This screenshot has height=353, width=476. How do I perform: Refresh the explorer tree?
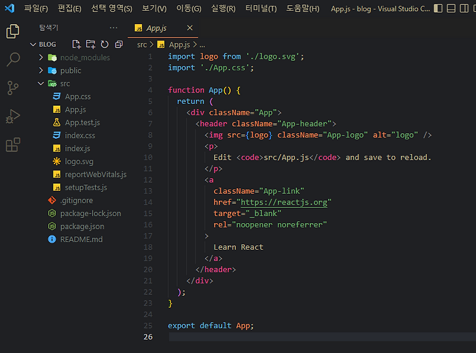coord(105,44)
